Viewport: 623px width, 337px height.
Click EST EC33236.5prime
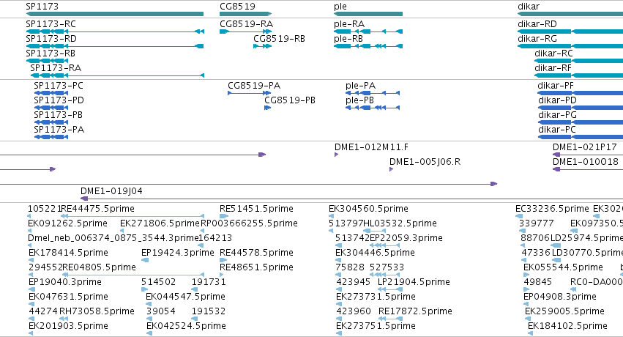point(552,209)
